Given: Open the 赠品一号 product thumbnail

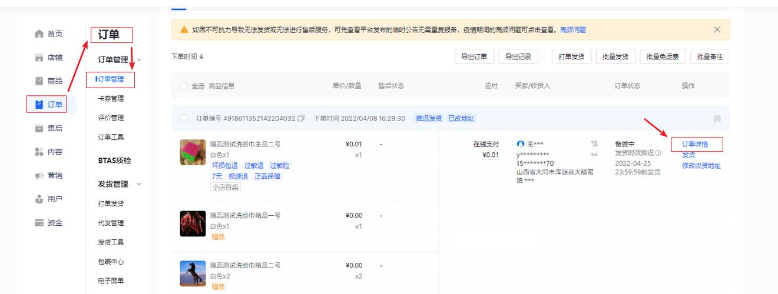Looking at the screenshot, I should pyautogui.click(x=193, y=224).
